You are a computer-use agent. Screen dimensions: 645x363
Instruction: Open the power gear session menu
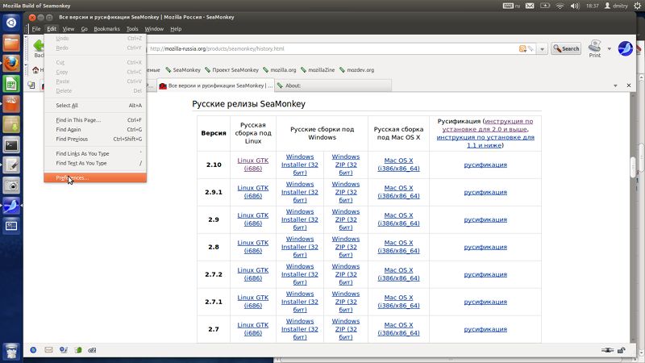tap(637, 6)
